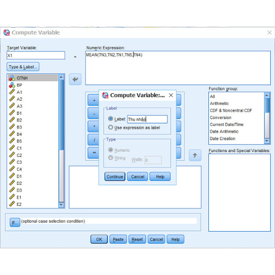Choose the Label radio option
Screen dimensions: 275x275
[x=111, y=119]
